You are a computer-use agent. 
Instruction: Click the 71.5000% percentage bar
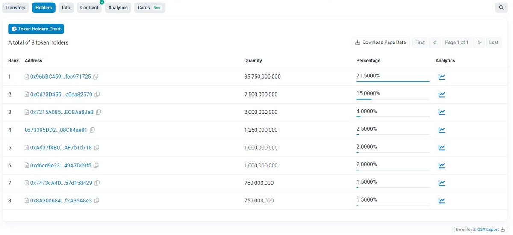393,81
